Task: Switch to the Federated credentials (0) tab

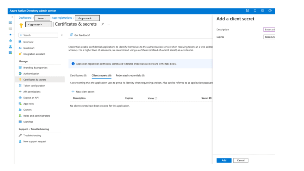Action: click(x=130, y=75)
